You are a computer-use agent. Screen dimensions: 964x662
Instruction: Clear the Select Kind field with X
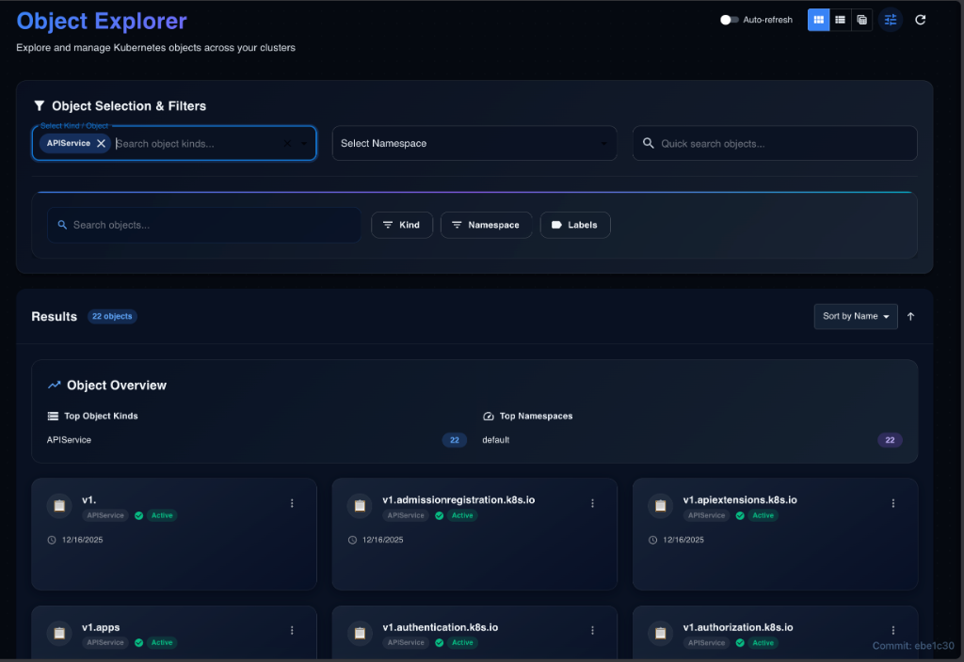[288, 144]
